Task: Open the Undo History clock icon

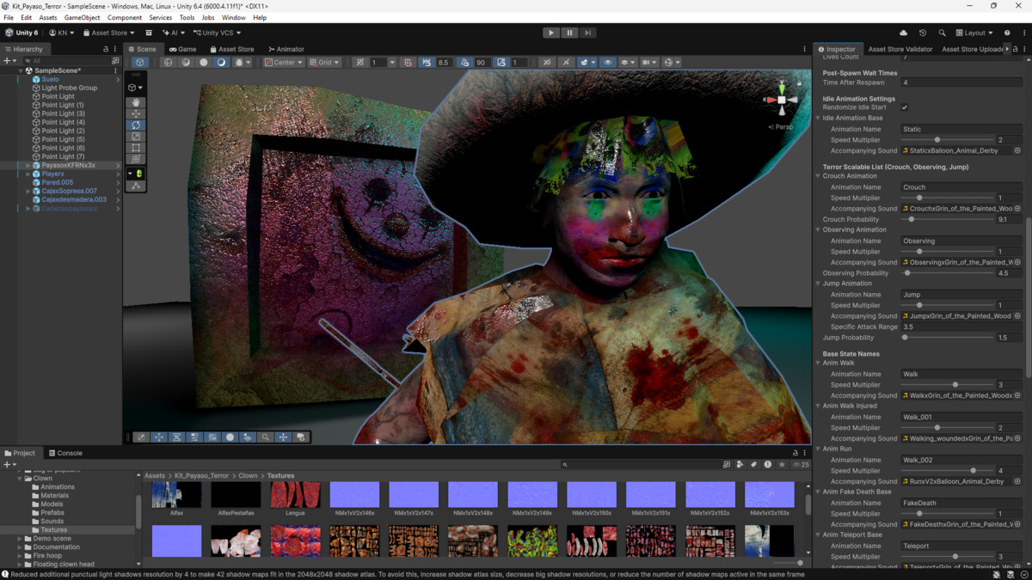Action: [923, 33]
